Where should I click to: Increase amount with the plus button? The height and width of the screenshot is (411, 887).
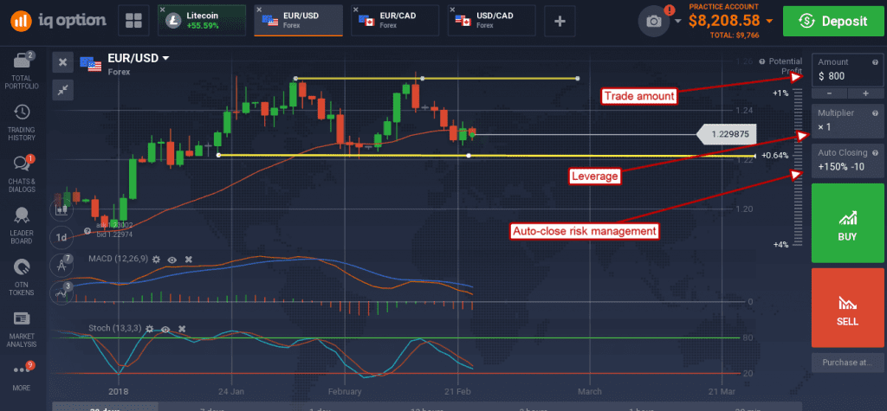point(865,93)
